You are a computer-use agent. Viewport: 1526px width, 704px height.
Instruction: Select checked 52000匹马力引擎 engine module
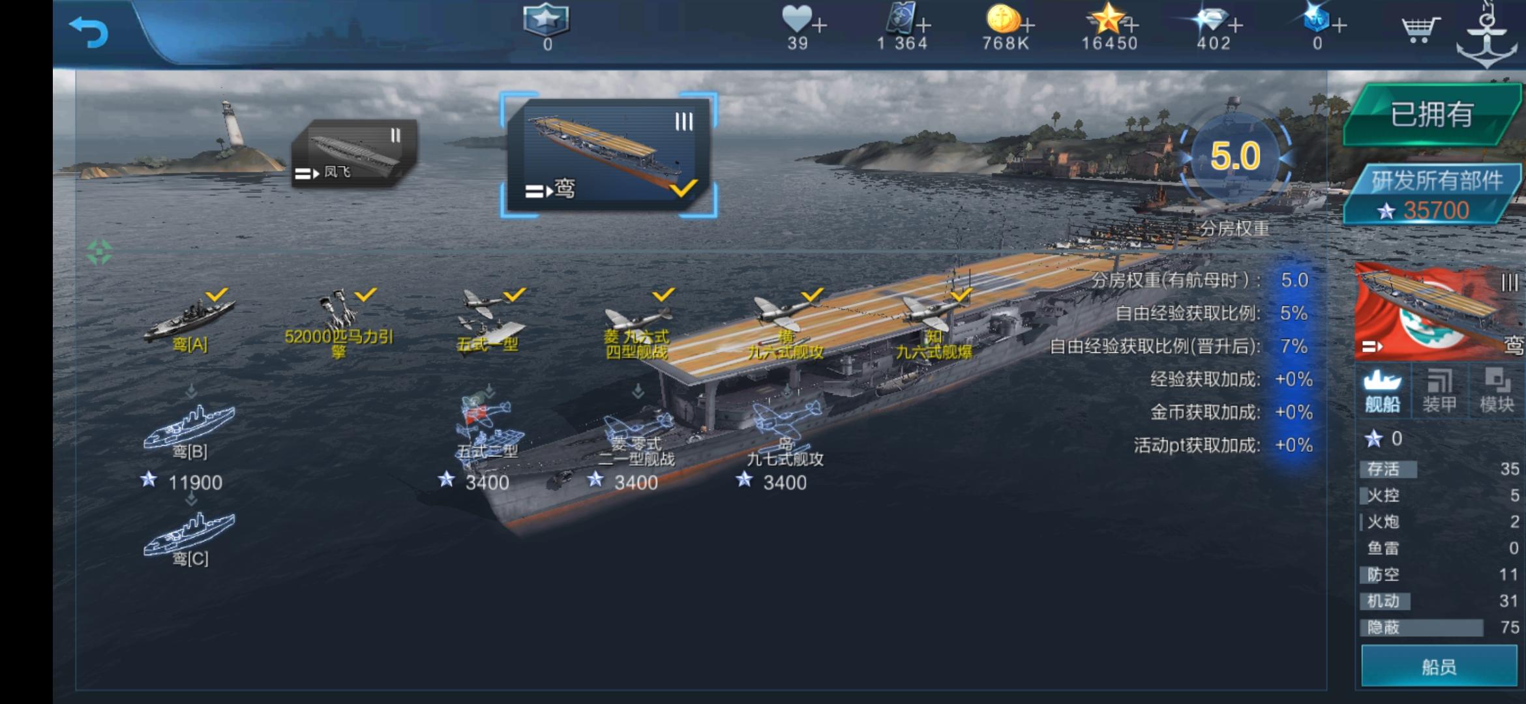click(x=338, y=323)
